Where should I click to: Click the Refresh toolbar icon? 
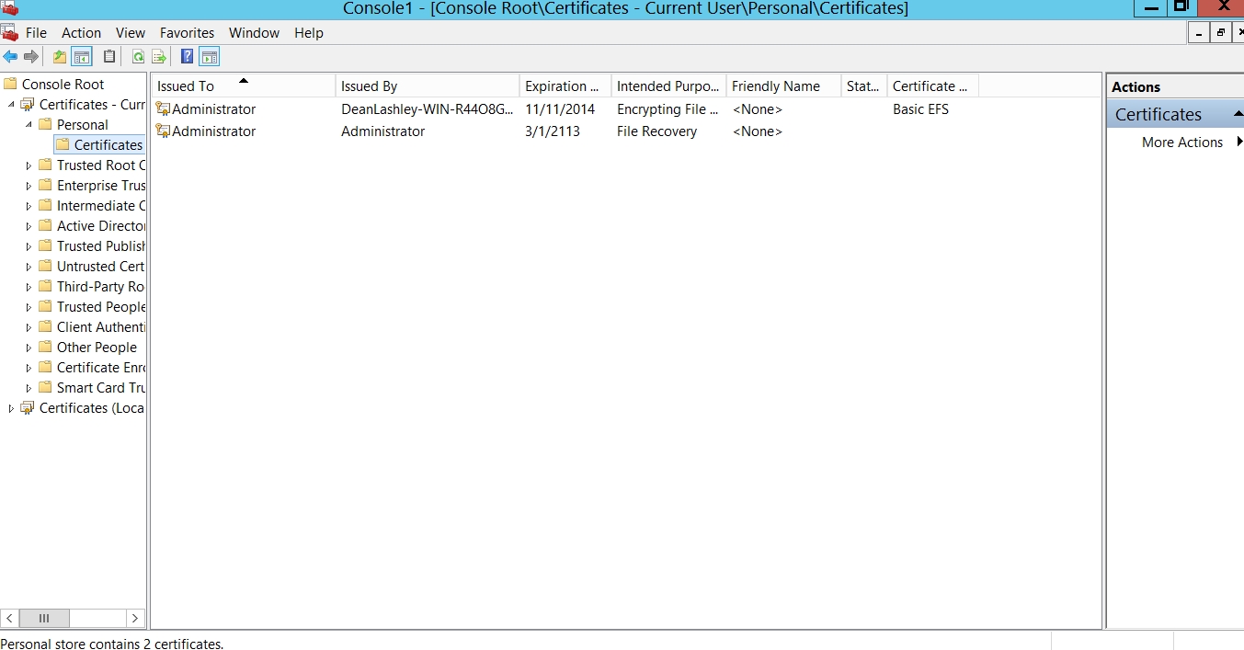[x=138, y=57]
